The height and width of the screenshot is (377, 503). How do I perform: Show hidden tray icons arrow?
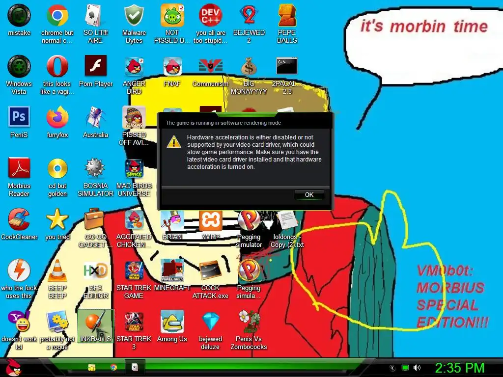coord(392,368)
